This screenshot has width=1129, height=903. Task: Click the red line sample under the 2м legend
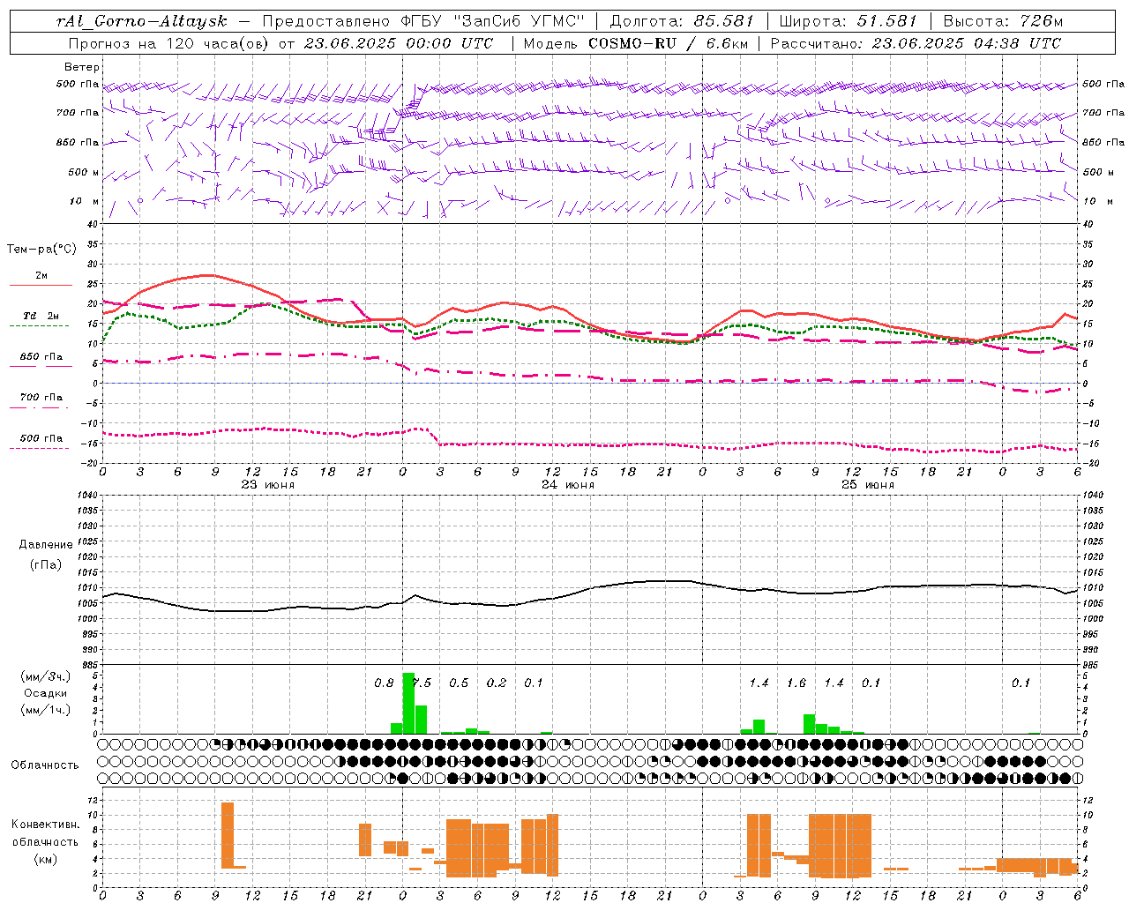(41, 285)
